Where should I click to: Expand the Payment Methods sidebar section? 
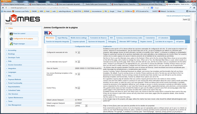23,80
